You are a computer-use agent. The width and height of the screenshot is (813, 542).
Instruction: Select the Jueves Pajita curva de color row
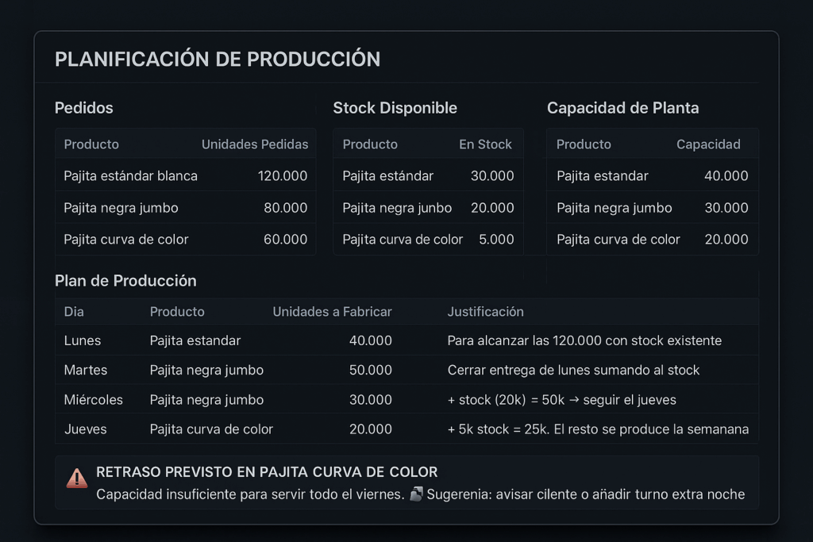tap(407, 429)
